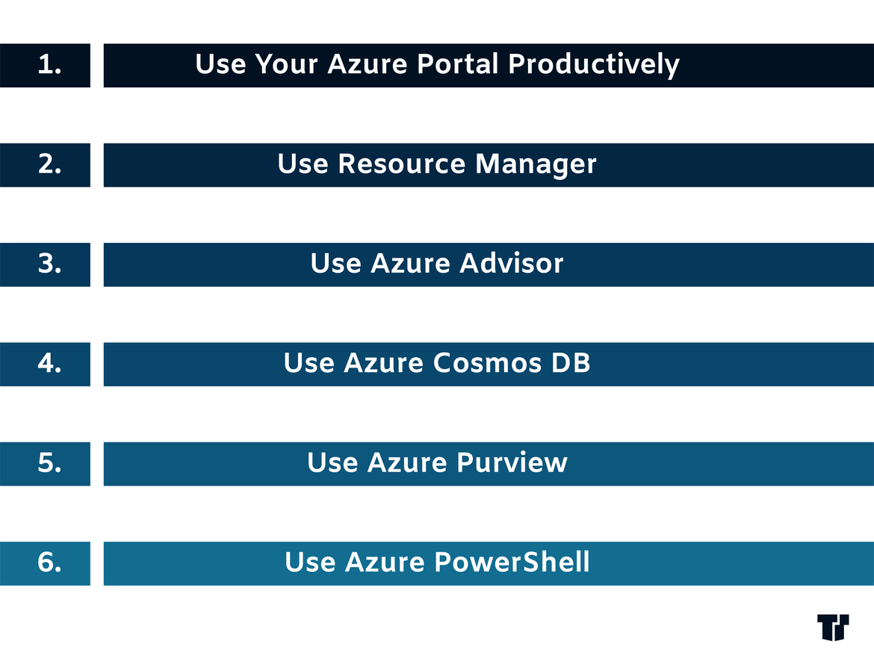The height and width of the screenshot is (662, 874).
Task: Click the 'Use Azure Advisor' bar
Action: pyautogui.click(x=489, y=265)
